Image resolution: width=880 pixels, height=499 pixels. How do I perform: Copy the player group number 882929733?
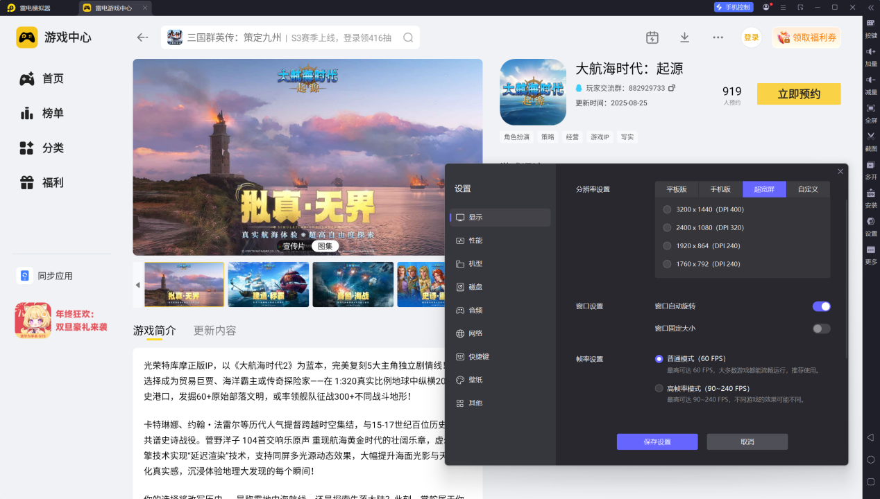[671, 88]
